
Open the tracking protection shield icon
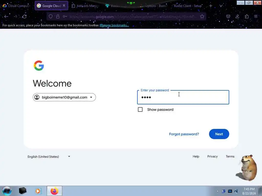point(51,17)
